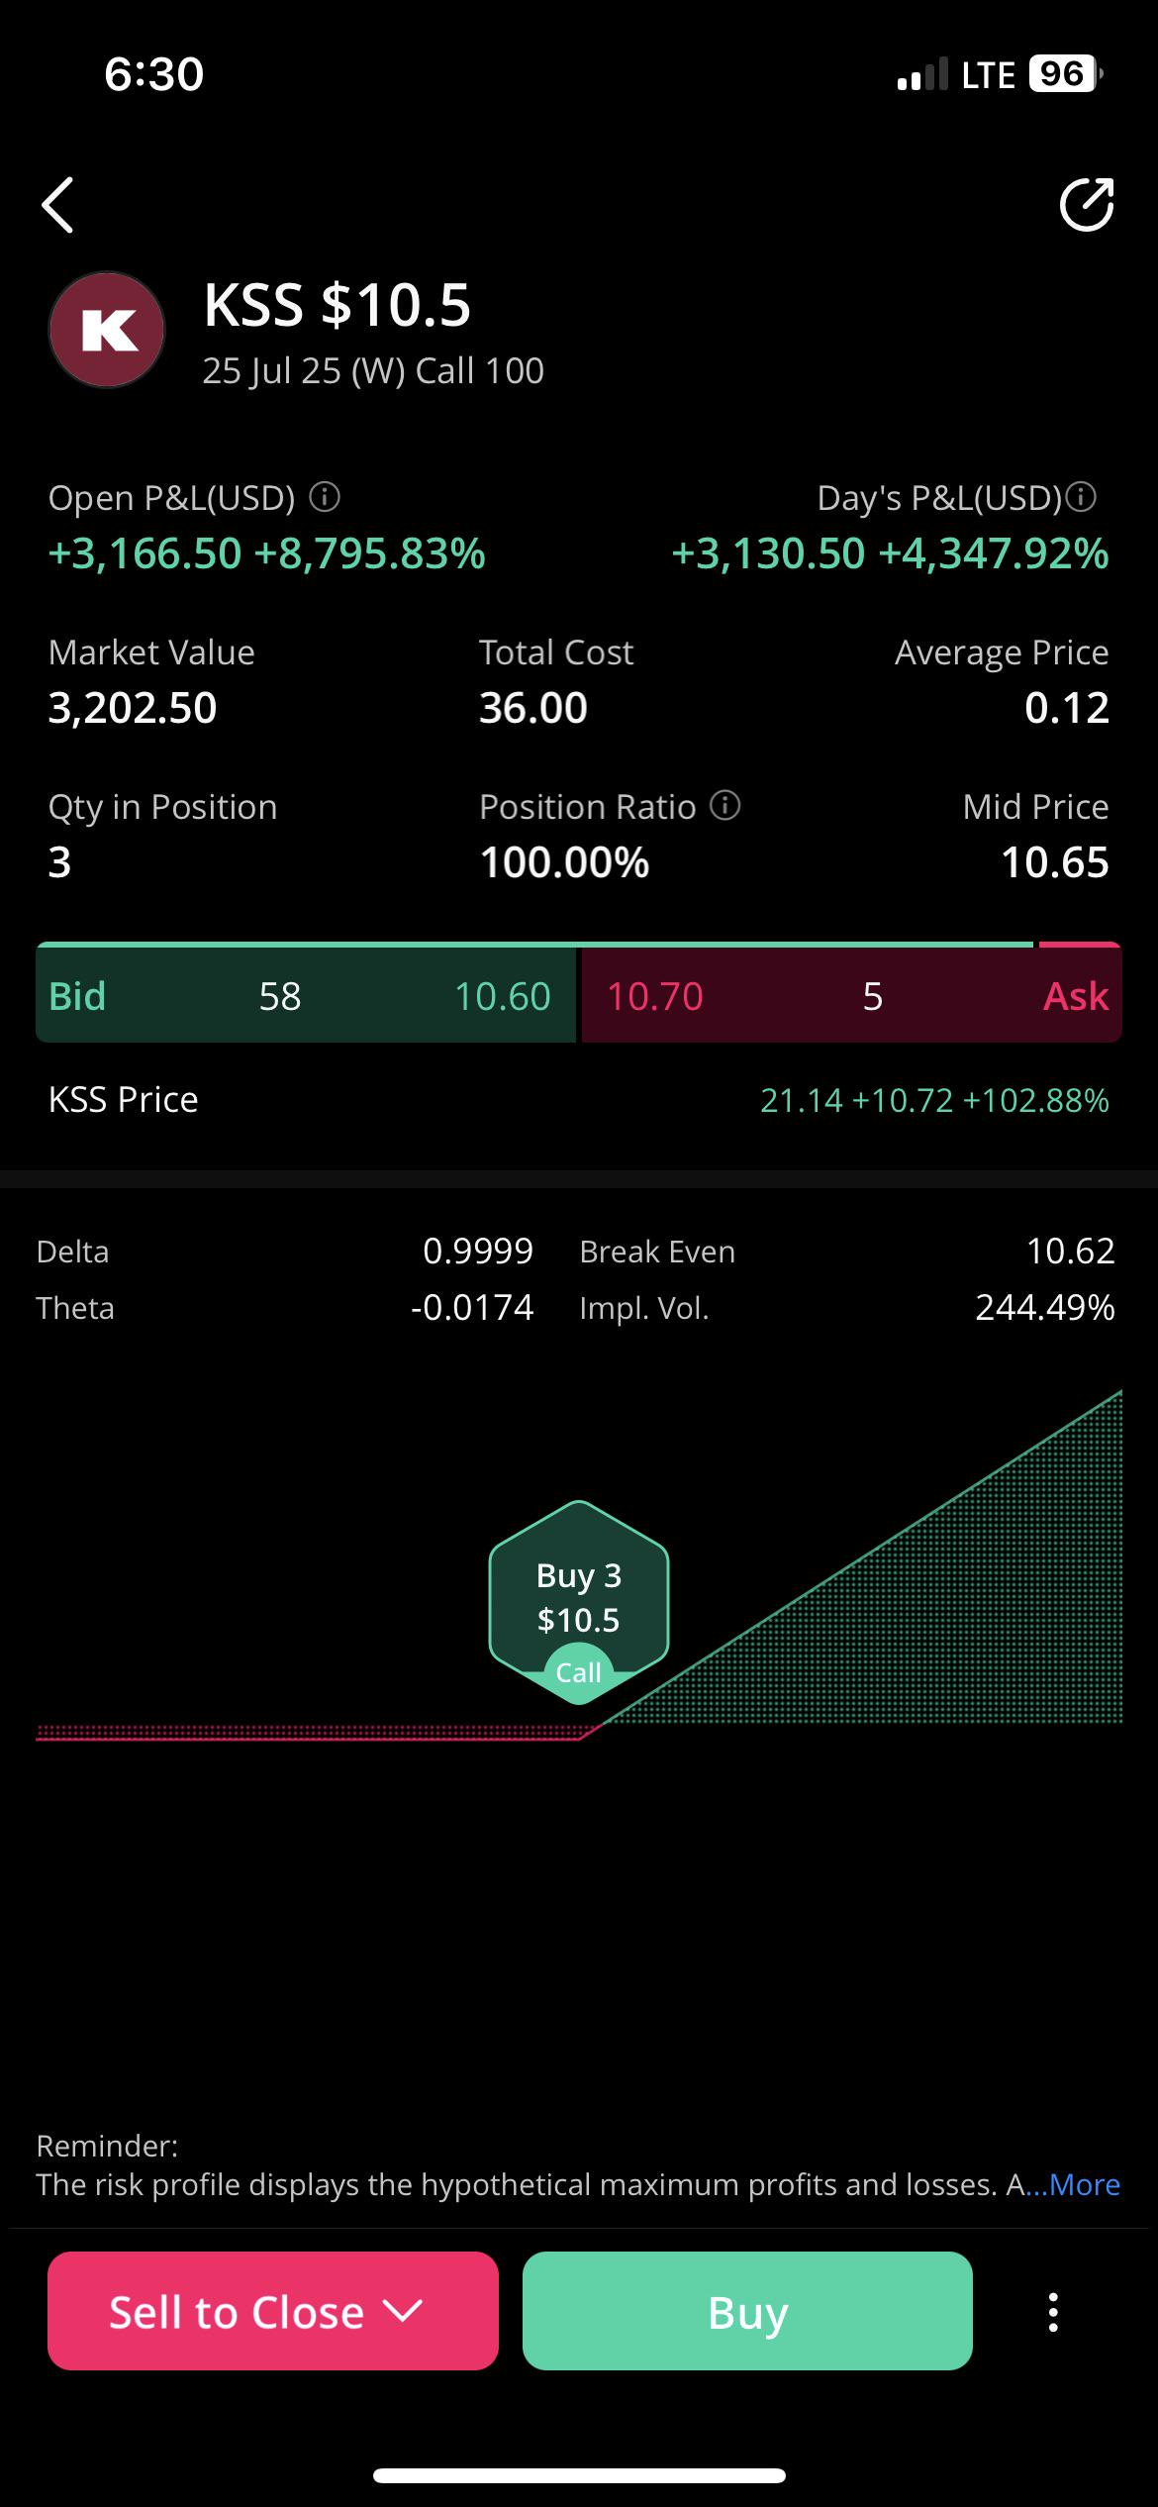The width and height of the screenshot is (1158, 2507).
Task: Open info icon beside Open P&L(USD)
Action: (x=325, y=497)
